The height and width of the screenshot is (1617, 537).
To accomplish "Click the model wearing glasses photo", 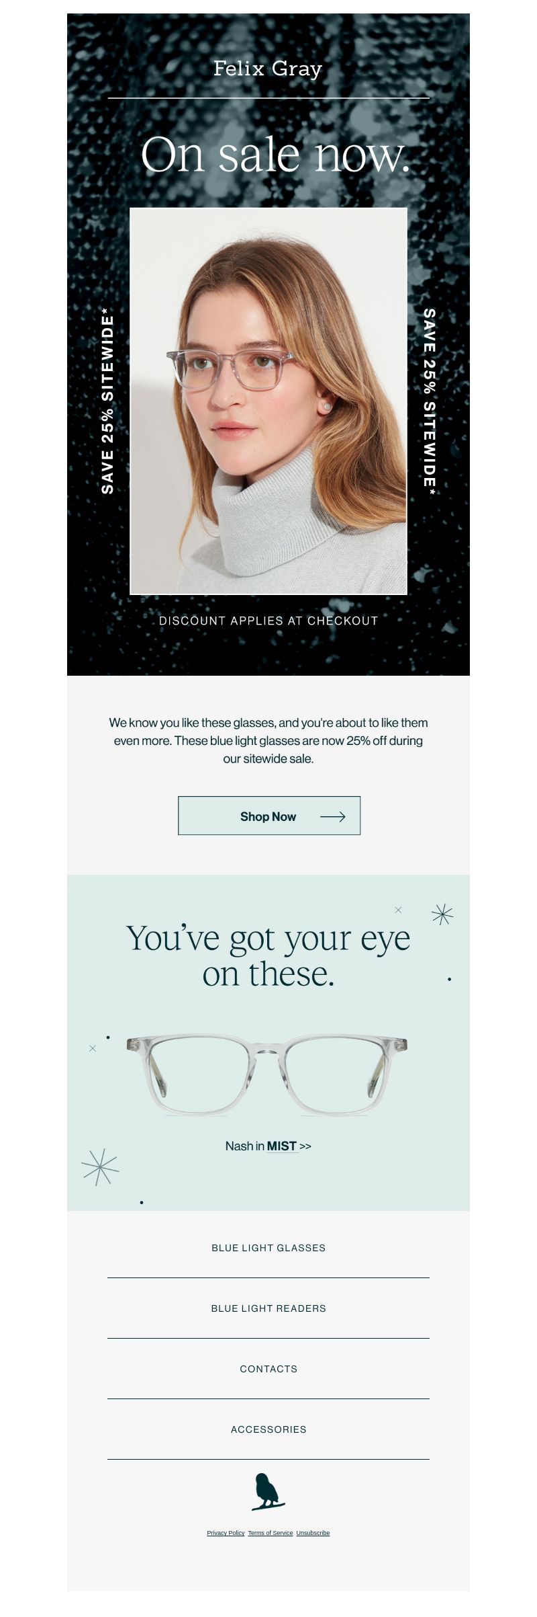I will [268, 401].
